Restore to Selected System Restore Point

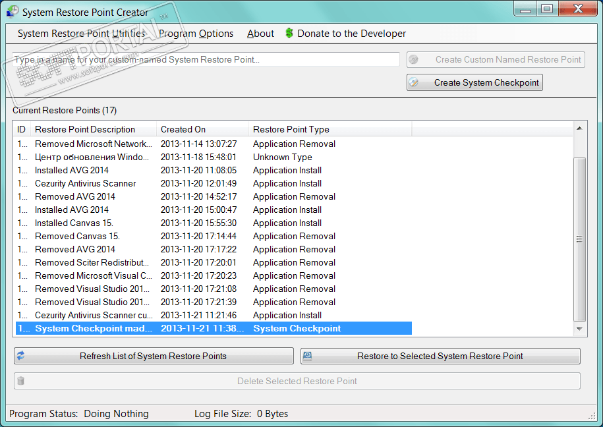440,356
